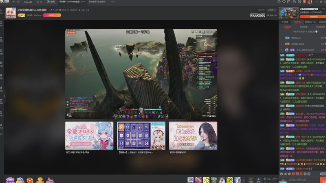
Task: Select the 日活跃度 sub-tab
Action: 287,27
